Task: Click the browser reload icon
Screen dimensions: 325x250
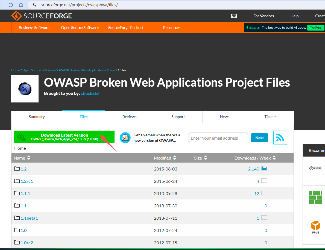Action: pos(11,5)
